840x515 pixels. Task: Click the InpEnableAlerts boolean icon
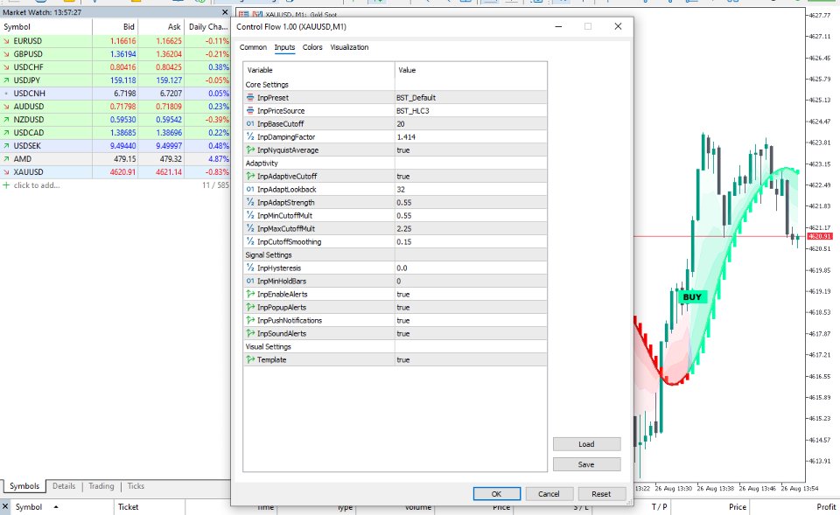[250, 295]
